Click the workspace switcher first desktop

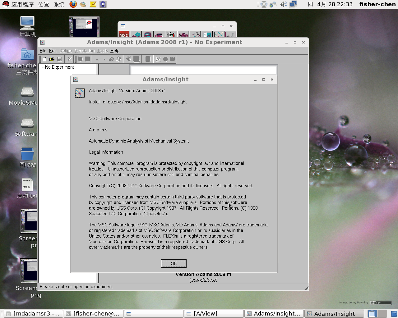point(373,314)
